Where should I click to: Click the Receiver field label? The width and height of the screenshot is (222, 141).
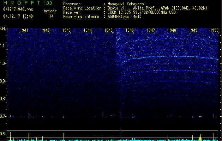click(x=72, y=12)
